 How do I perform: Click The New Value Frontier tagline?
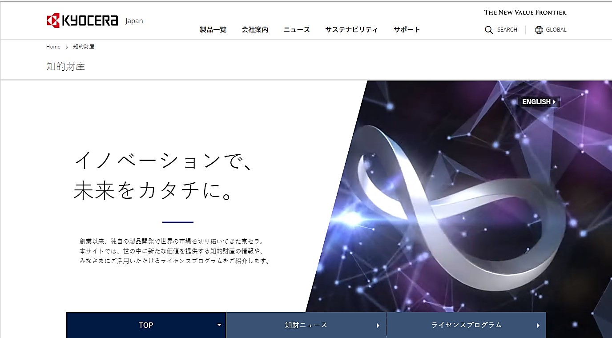point(525,12)
